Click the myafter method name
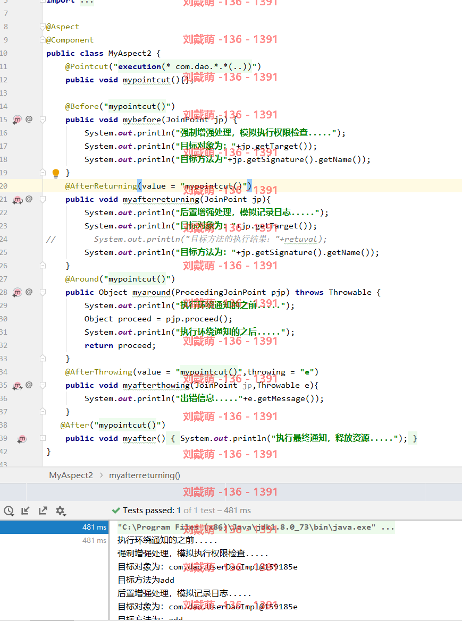 (139, 438)
